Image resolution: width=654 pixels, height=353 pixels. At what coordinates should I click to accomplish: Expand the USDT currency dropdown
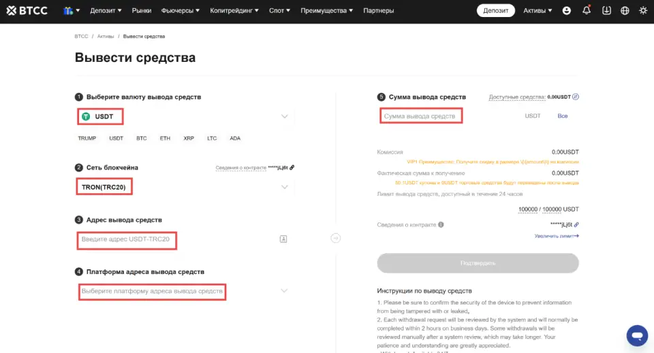click(284, 116)
